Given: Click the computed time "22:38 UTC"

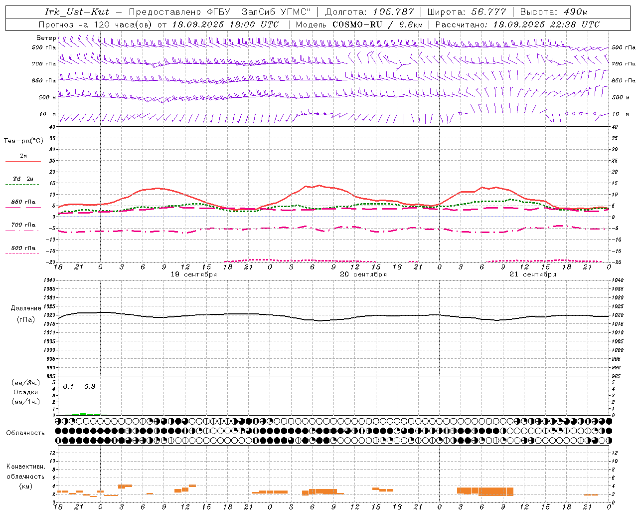Looking at the screenshot, I should click(x=575, y=24).
